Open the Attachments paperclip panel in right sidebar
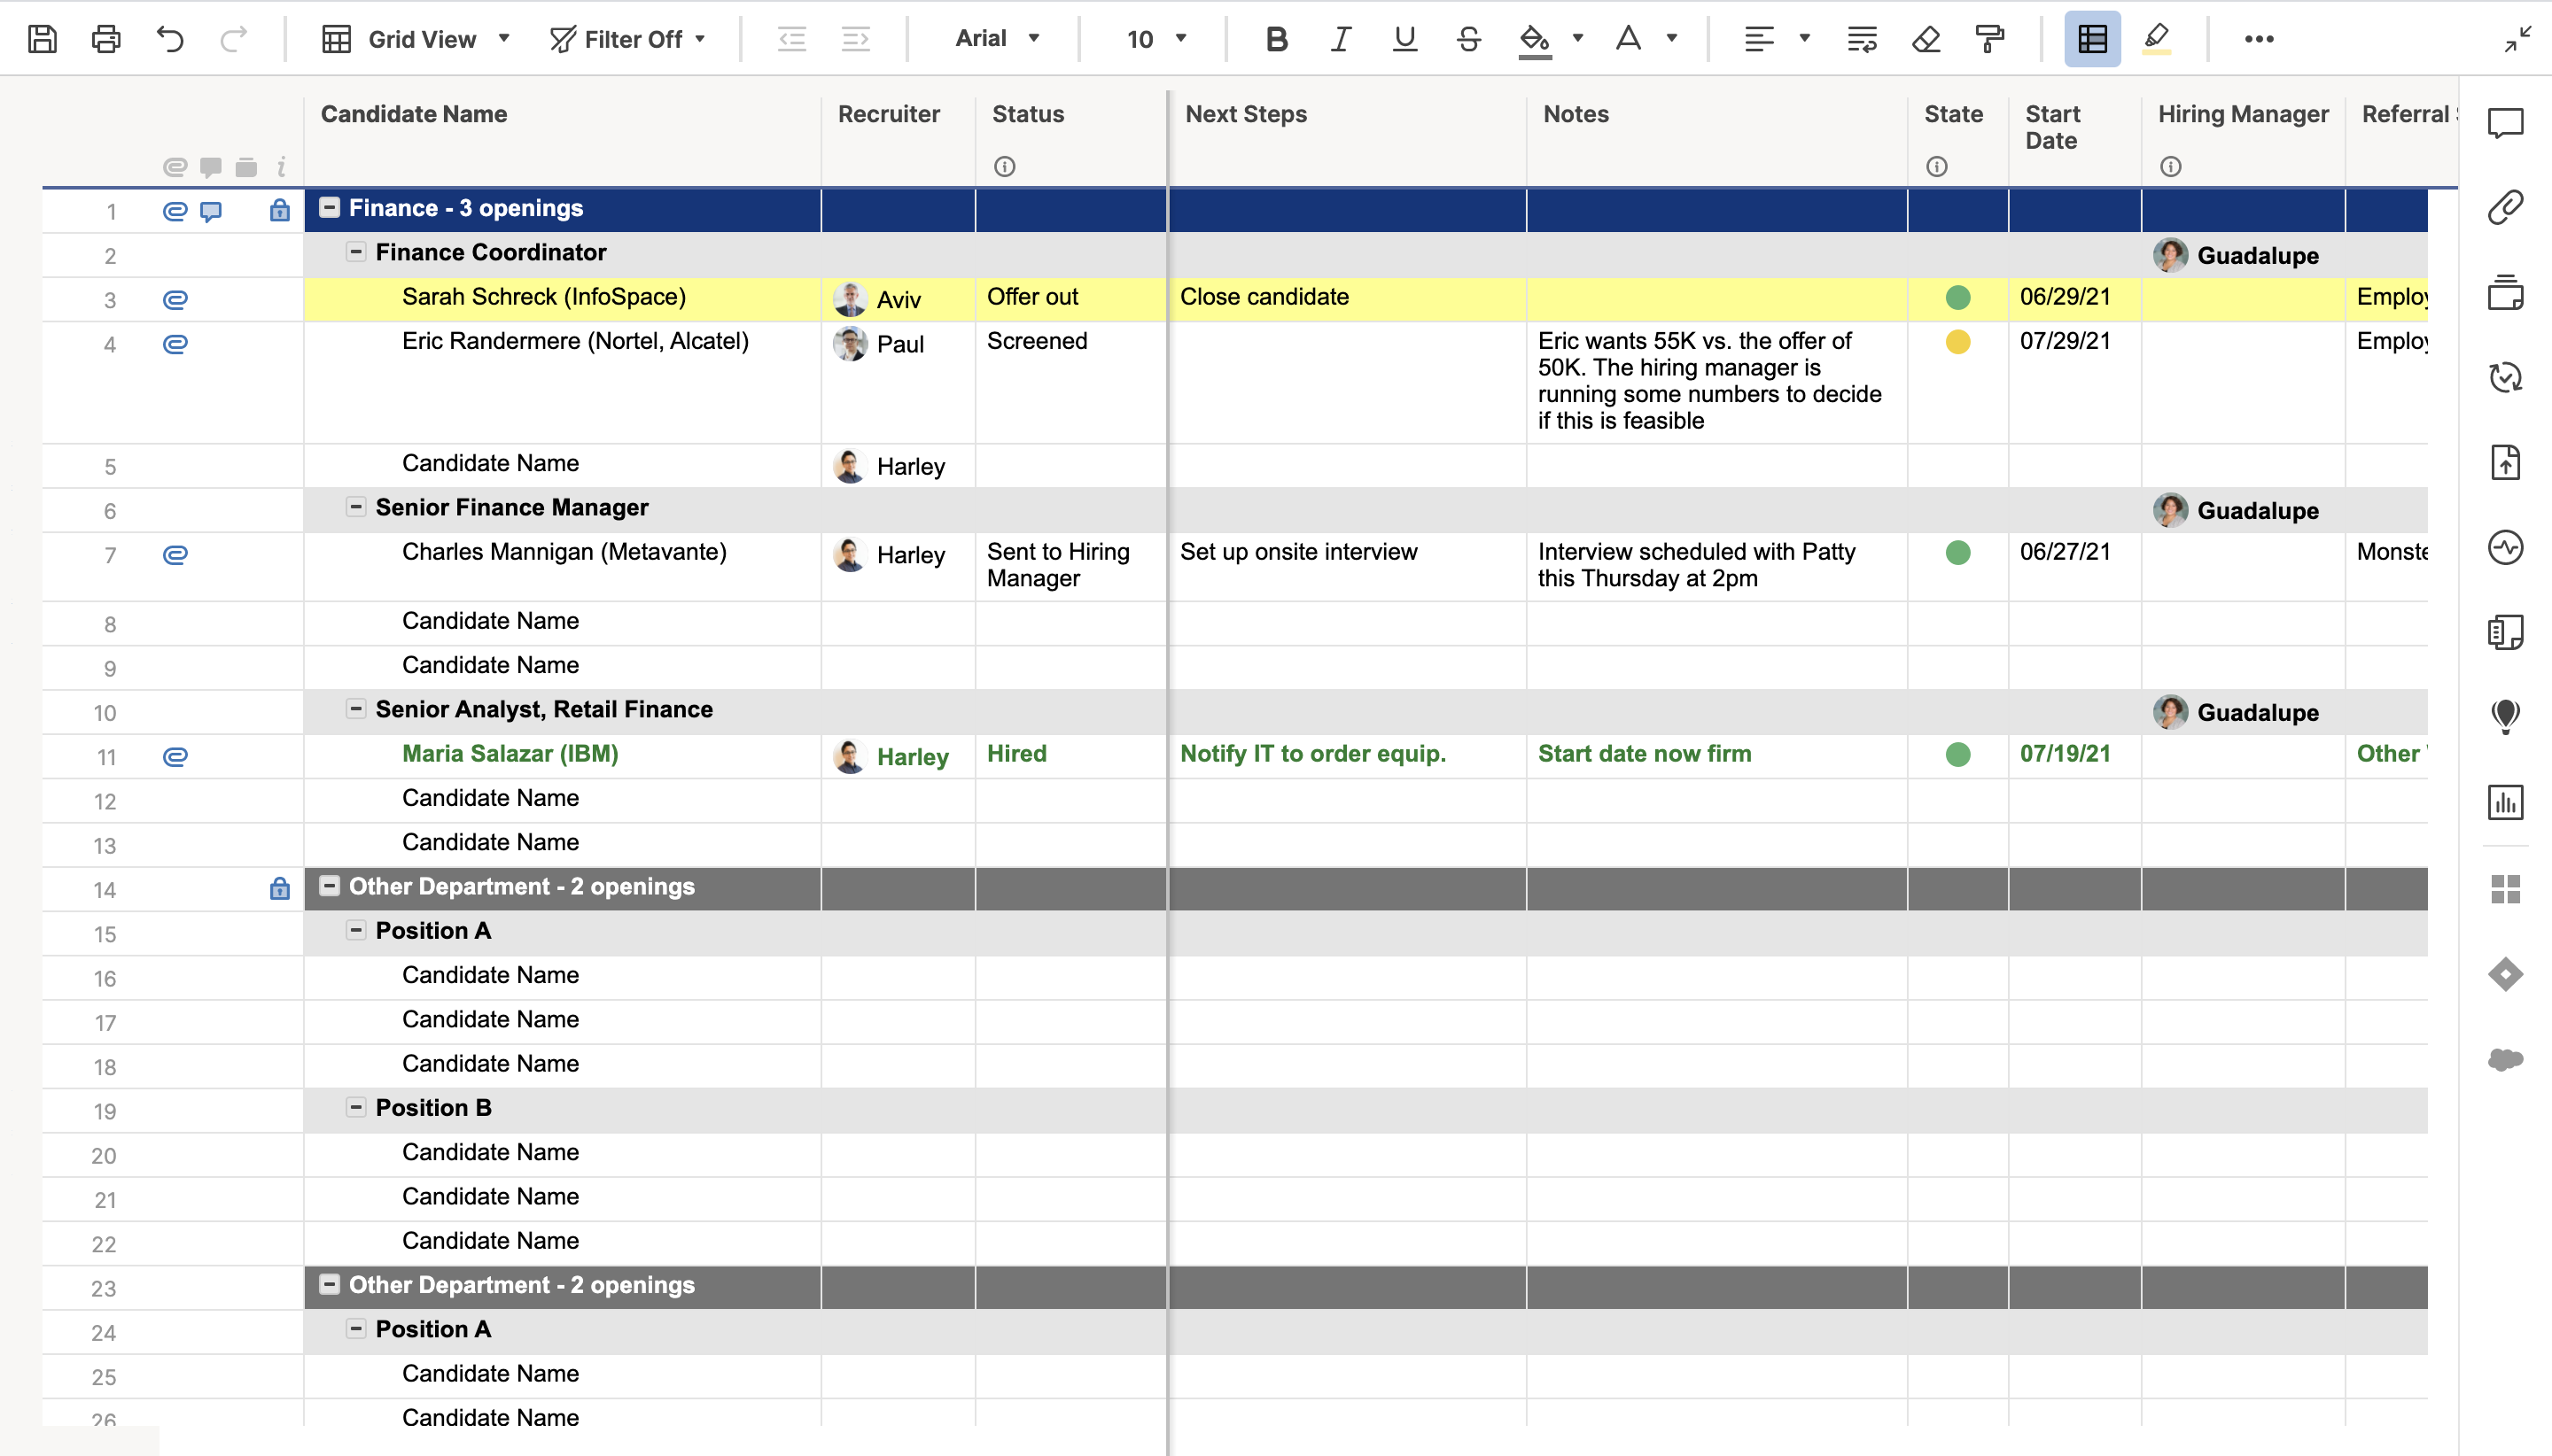 2505,207
